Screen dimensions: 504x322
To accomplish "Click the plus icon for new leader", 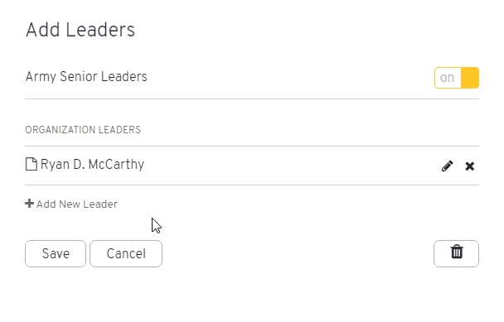I will pos(29,204).
